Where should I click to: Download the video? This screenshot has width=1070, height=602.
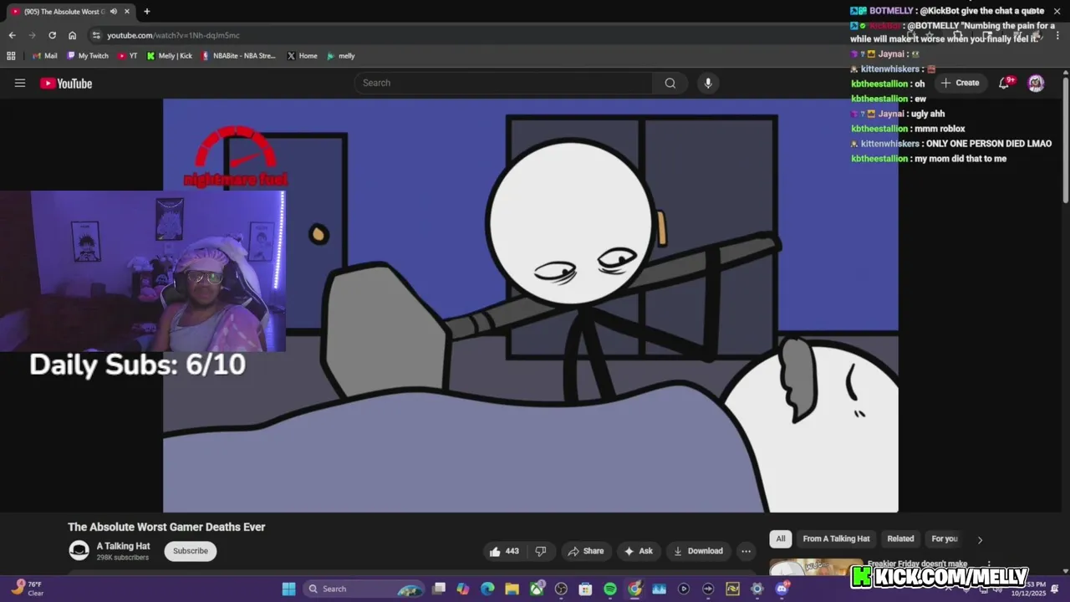point(698,551)
